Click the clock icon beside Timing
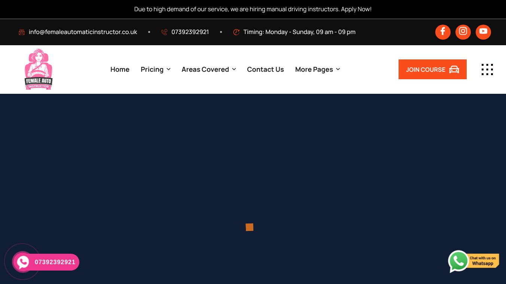Viewport: 506px width, 284px height. [236, 32]
